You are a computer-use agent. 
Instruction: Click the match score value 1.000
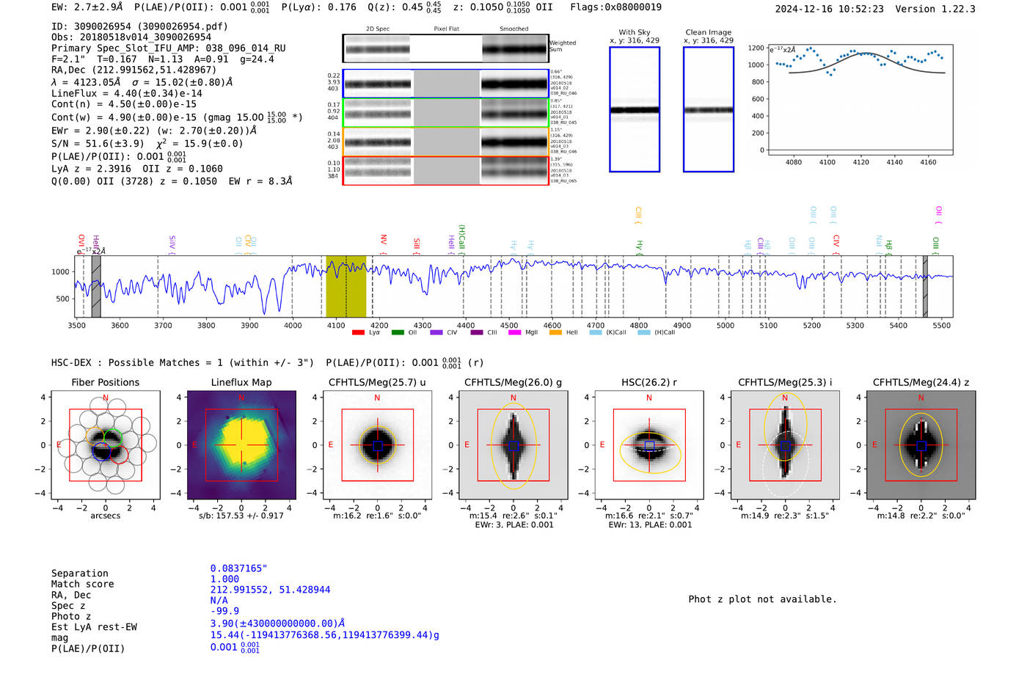pyautogui.click(x=225, y=579)
